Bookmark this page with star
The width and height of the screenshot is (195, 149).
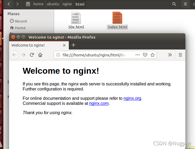153,55
